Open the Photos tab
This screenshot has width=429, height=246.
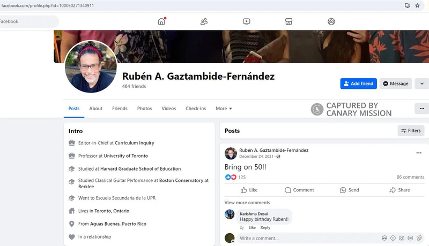pos(144,108)
